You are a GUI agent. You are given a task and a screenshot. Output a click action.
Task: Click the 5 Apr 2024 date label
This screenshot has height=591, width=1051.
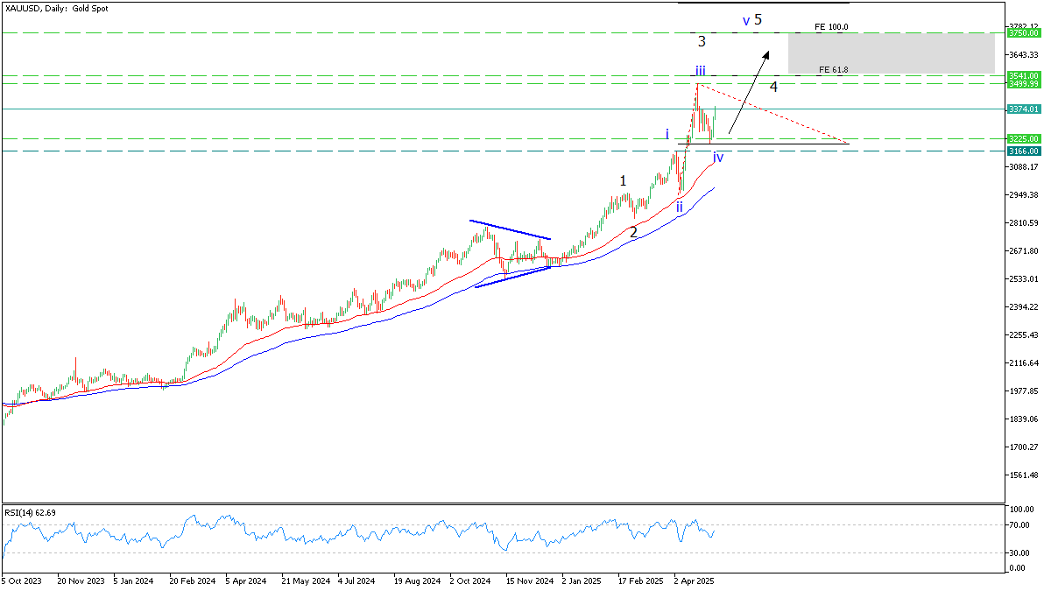tap(246, 580)
